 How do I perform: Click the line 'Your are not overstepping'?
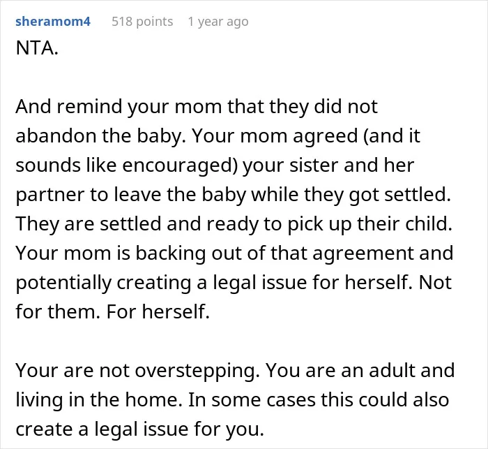tap(235, 370)
